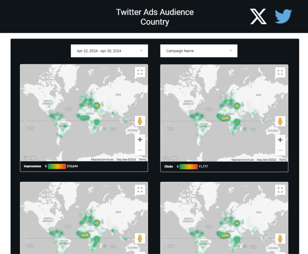This screenshot has width=308, height=254.
Task: Zoom in on the Clicks map
Action: [x=280, y=139]
